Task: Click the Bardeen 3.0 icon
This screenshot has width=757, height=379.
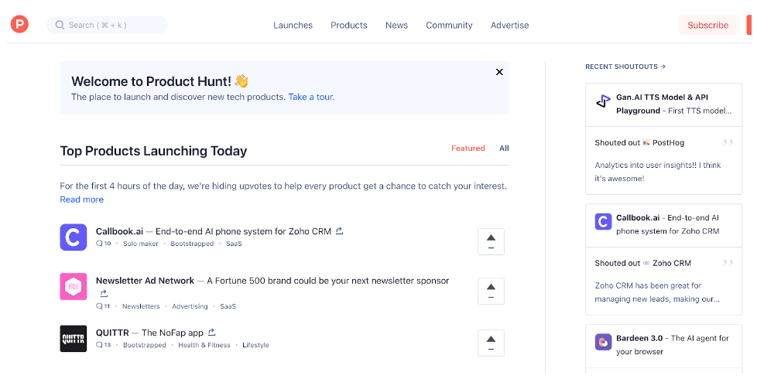Action: coord(603,342)
